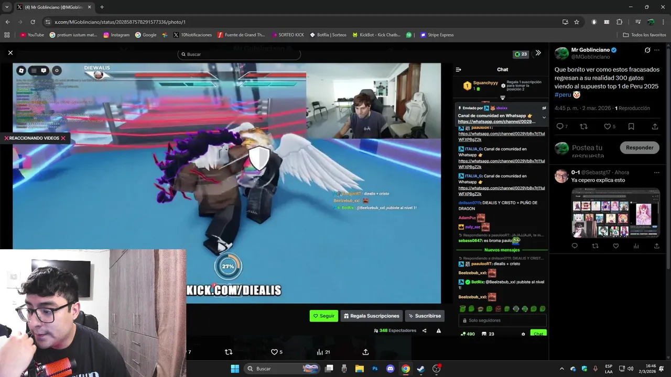Click the Suscribirse button
Screen dimensions: 671x377
[x=425, y=316]
